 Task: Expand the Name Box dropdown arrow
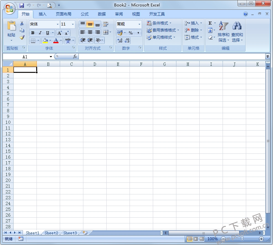point(51,57)
